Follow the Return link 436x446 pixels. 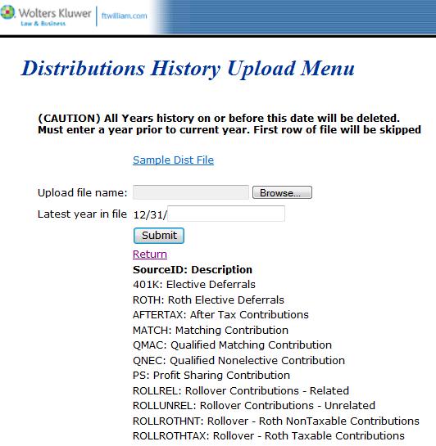point(150,254)
